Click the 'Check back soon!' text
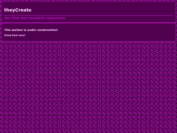Screen dimensions: 177x133 15,35
